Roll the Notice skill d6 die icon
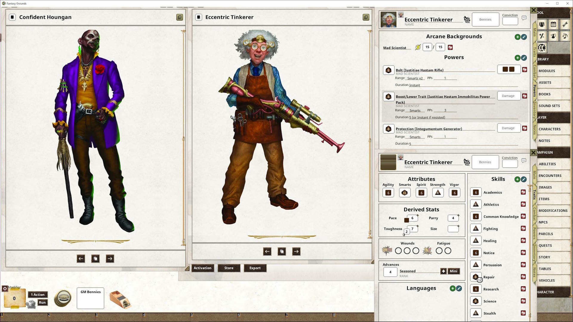 476,253
